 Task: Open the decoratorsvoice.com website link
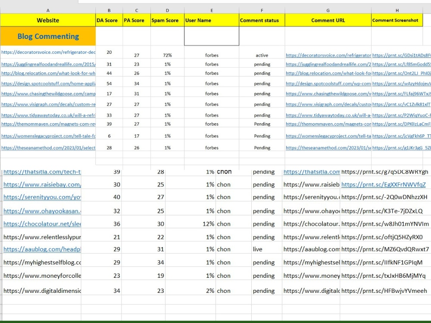48,52
